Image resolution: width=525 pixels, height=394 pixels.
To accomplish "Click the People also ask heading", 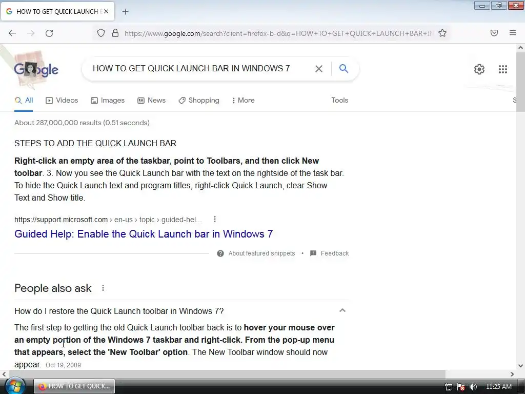I will coord(53,288).
